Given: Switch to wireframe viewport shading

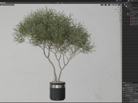Looking at the screenshot, I should point(113,5).
